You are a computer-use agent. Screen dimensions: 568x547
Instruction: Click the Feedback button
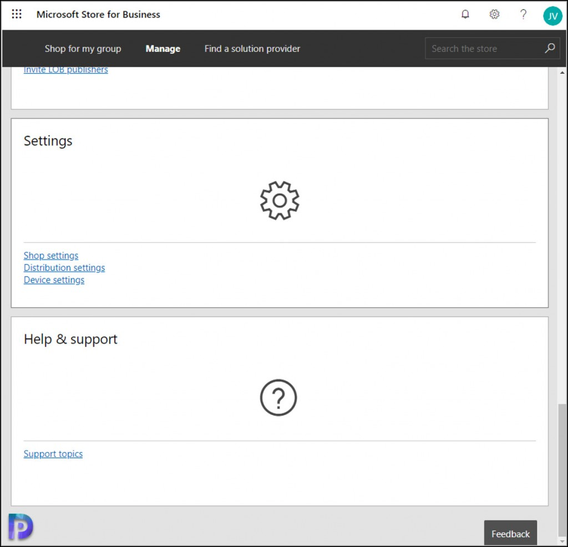pos(510,534)
